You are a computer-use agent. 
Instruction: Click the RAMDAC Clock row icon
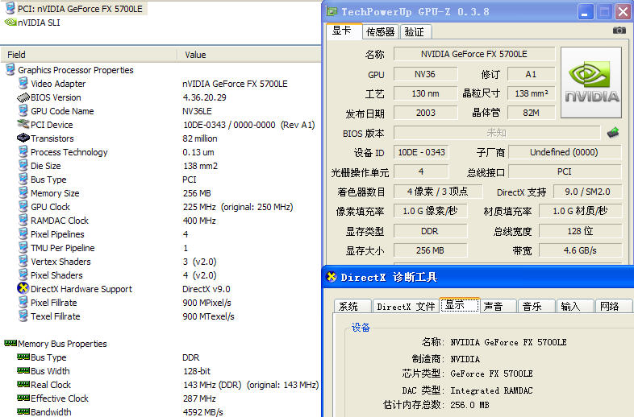coord(23,220)
